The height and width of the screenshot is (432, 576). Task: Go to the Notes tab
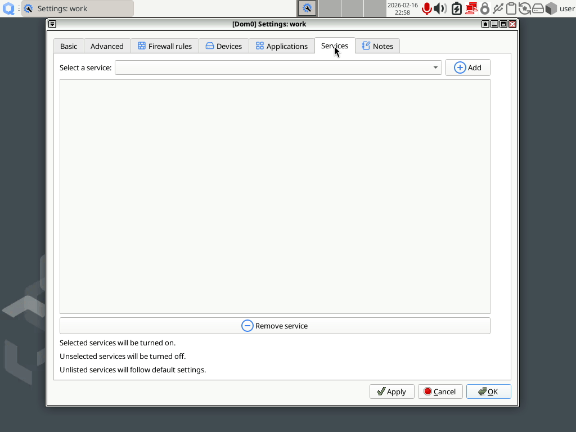tap(377, 46)
